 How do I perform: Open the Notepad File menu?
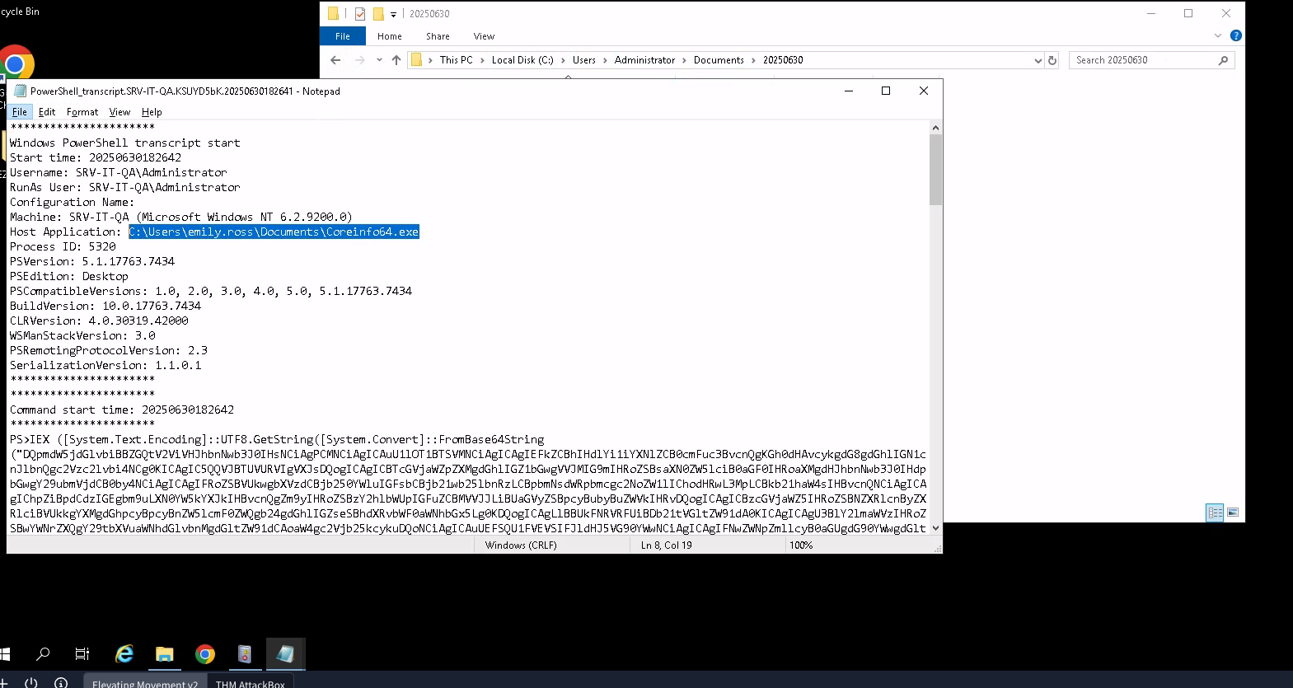pyautogui.click(x=20, y=112)
